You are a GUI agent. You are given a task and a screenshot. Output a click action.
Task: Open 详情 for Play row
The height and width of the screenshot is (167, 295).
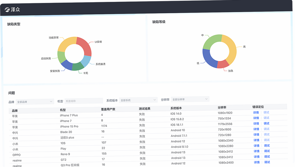(x=256, y=146)
